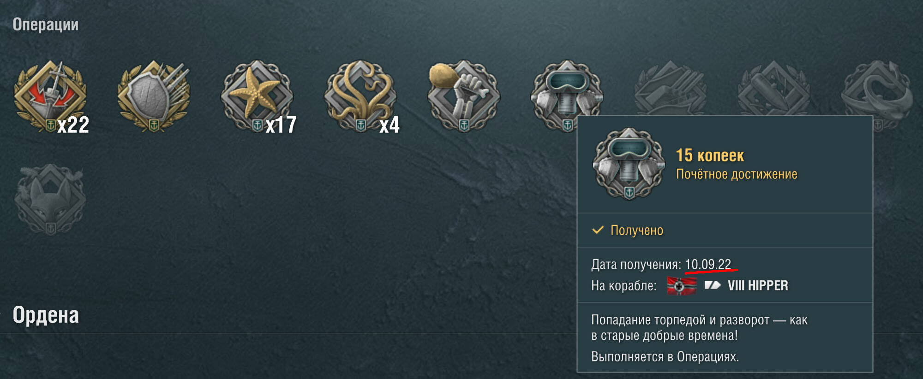Select the ship with red arrows badge x22
The width and height of the screenshot is (923, 379).
50,96
